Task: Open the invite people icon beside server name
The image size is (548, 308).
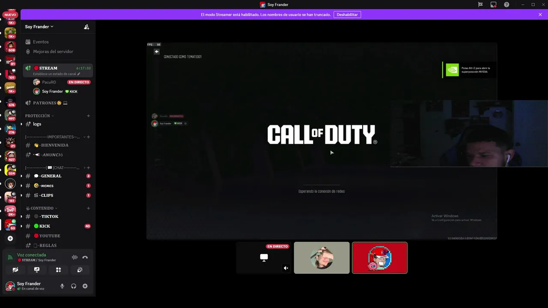Action: [86, 27]
